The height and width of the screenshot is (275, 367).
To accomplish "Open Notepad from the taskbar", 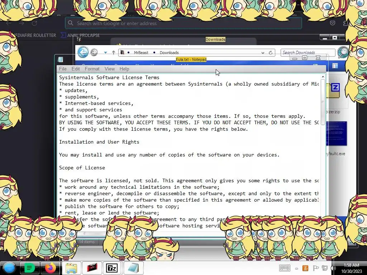I will coord(133,268).
